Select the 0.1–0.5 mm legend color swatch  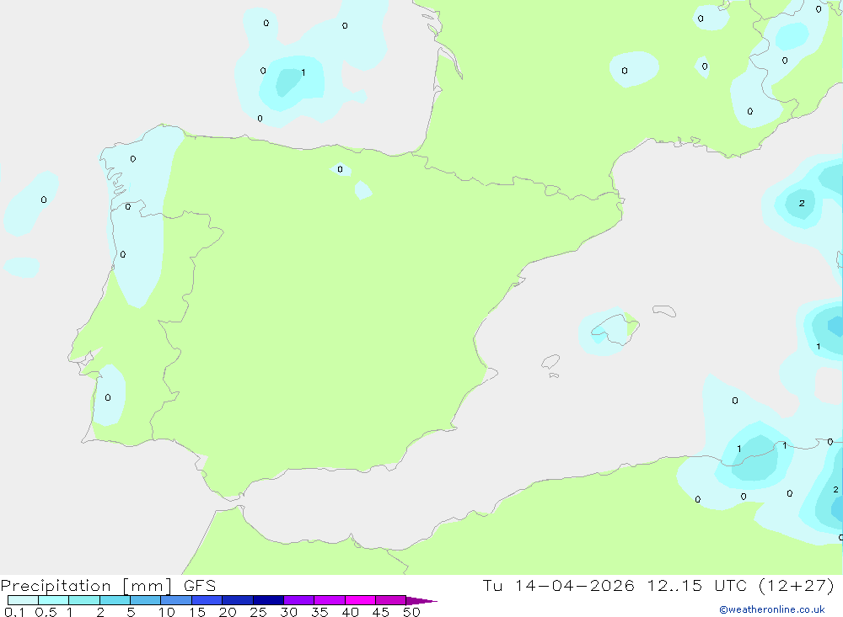(23, 600)
